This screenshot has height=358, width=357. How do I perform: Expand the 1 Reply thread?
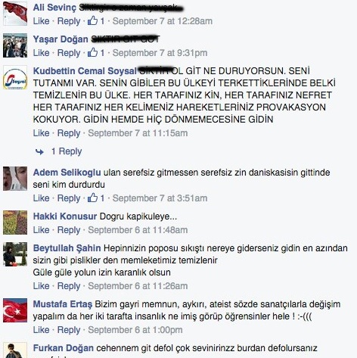pos(67,151)
